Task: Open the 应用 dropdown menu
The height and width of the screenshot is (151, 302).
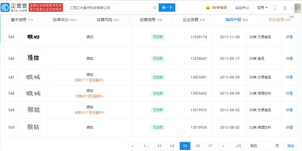Action: [x=262, y=8]
